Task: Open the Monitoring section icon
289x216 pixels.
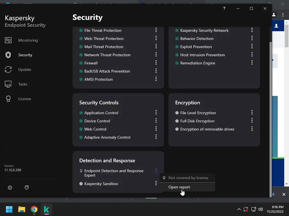Action: tap(8, 40)
